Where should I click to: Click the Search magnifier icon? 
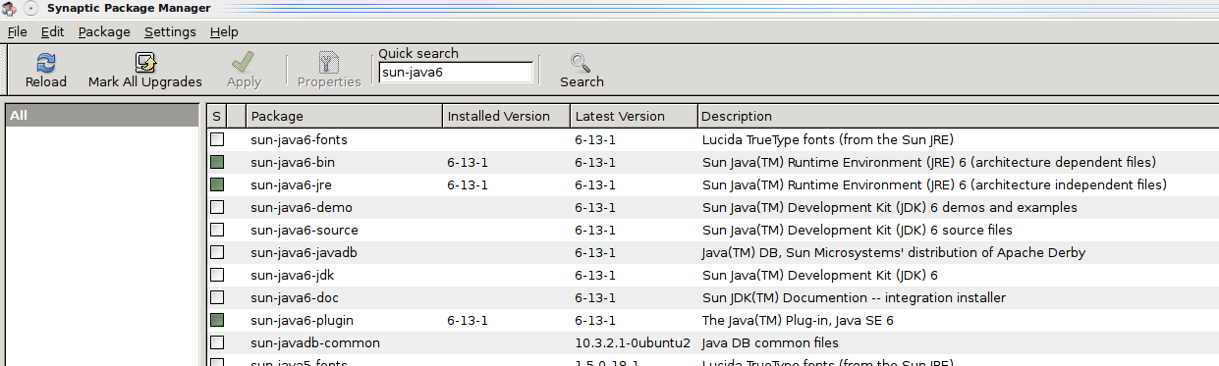[582, 63]
